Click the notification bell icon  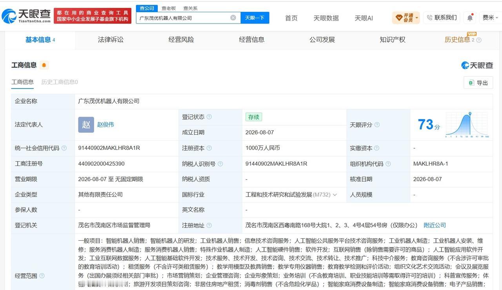click(x=470, y=18)
